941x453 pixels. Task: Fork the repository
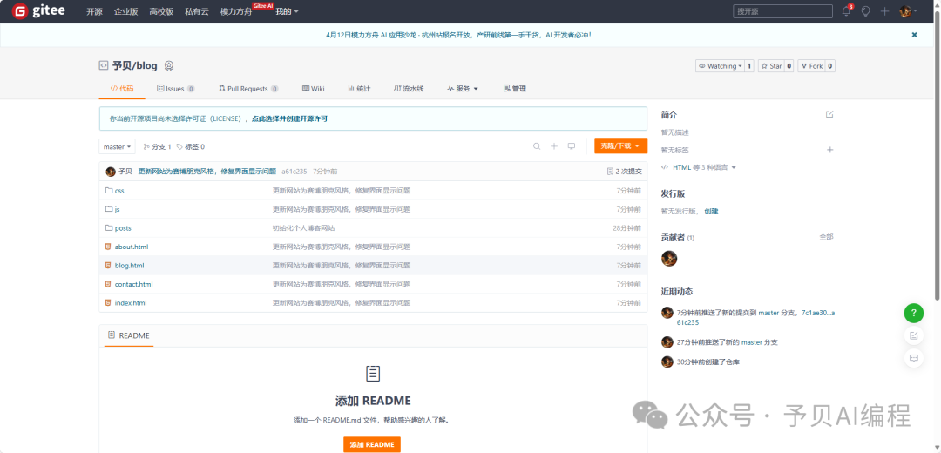[811, 66]
